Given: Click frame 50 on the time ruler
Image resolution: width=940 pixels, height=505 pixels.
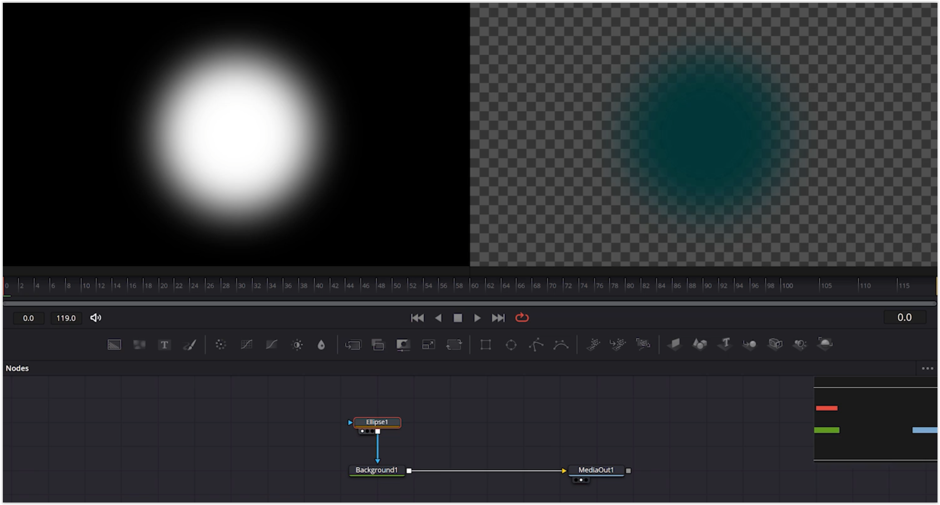Looking at the screenshot, I should pyautogui.click(x=392, y=286).
